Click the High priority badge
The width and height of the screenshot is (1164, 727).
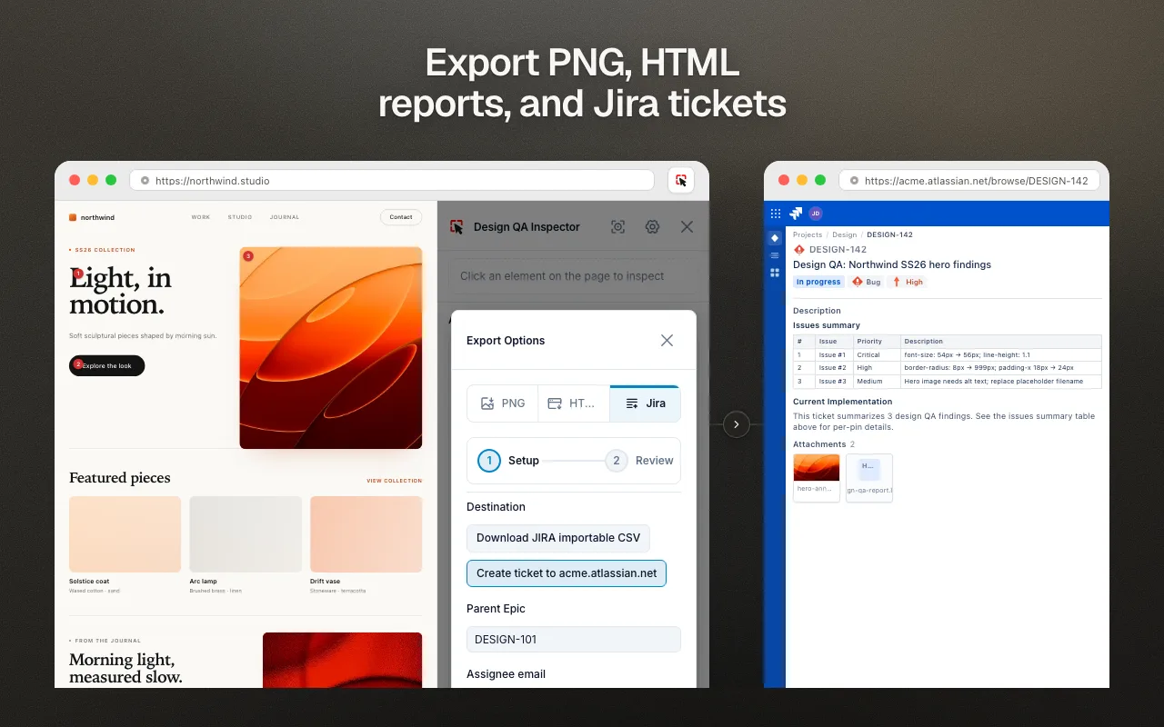(x=908, y=282)
